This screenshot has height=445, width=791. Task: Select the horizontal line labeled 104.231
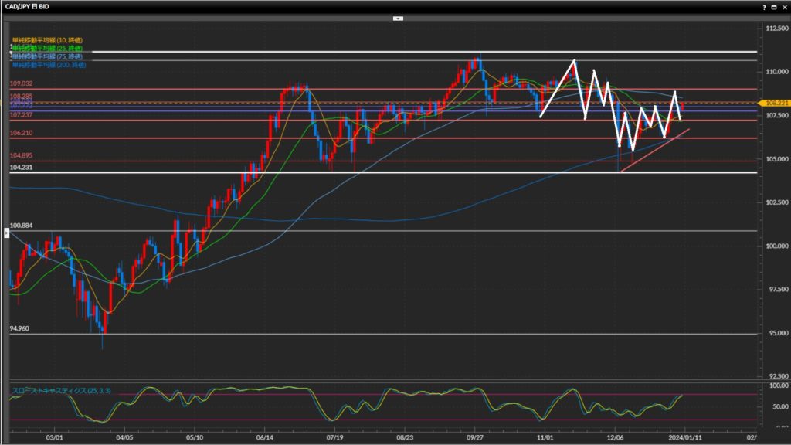pyautogui.click(x=232, y=172)
